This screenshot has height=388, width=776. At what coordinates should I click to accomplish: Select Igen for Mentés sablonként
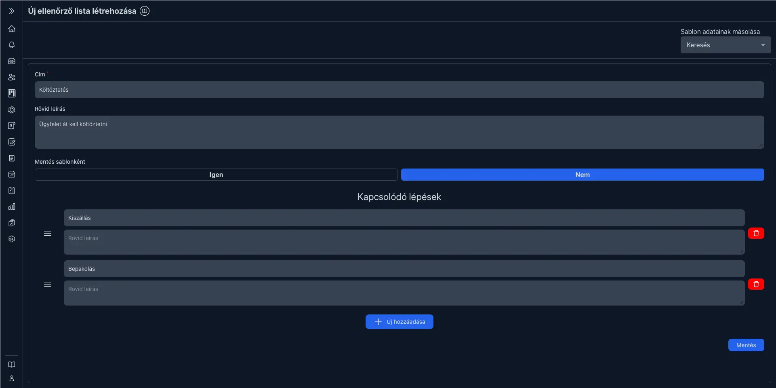(216, 175)
